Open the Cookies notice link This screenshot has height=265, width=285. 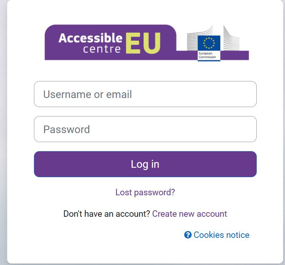pyautogui.click(x=221, y=235)
